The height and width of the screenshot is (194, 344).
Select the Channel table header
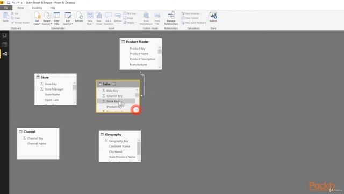tap(38, 131)
